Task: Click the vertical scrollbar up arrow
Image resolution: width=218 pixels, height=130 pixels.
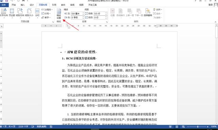Action: 217,25
